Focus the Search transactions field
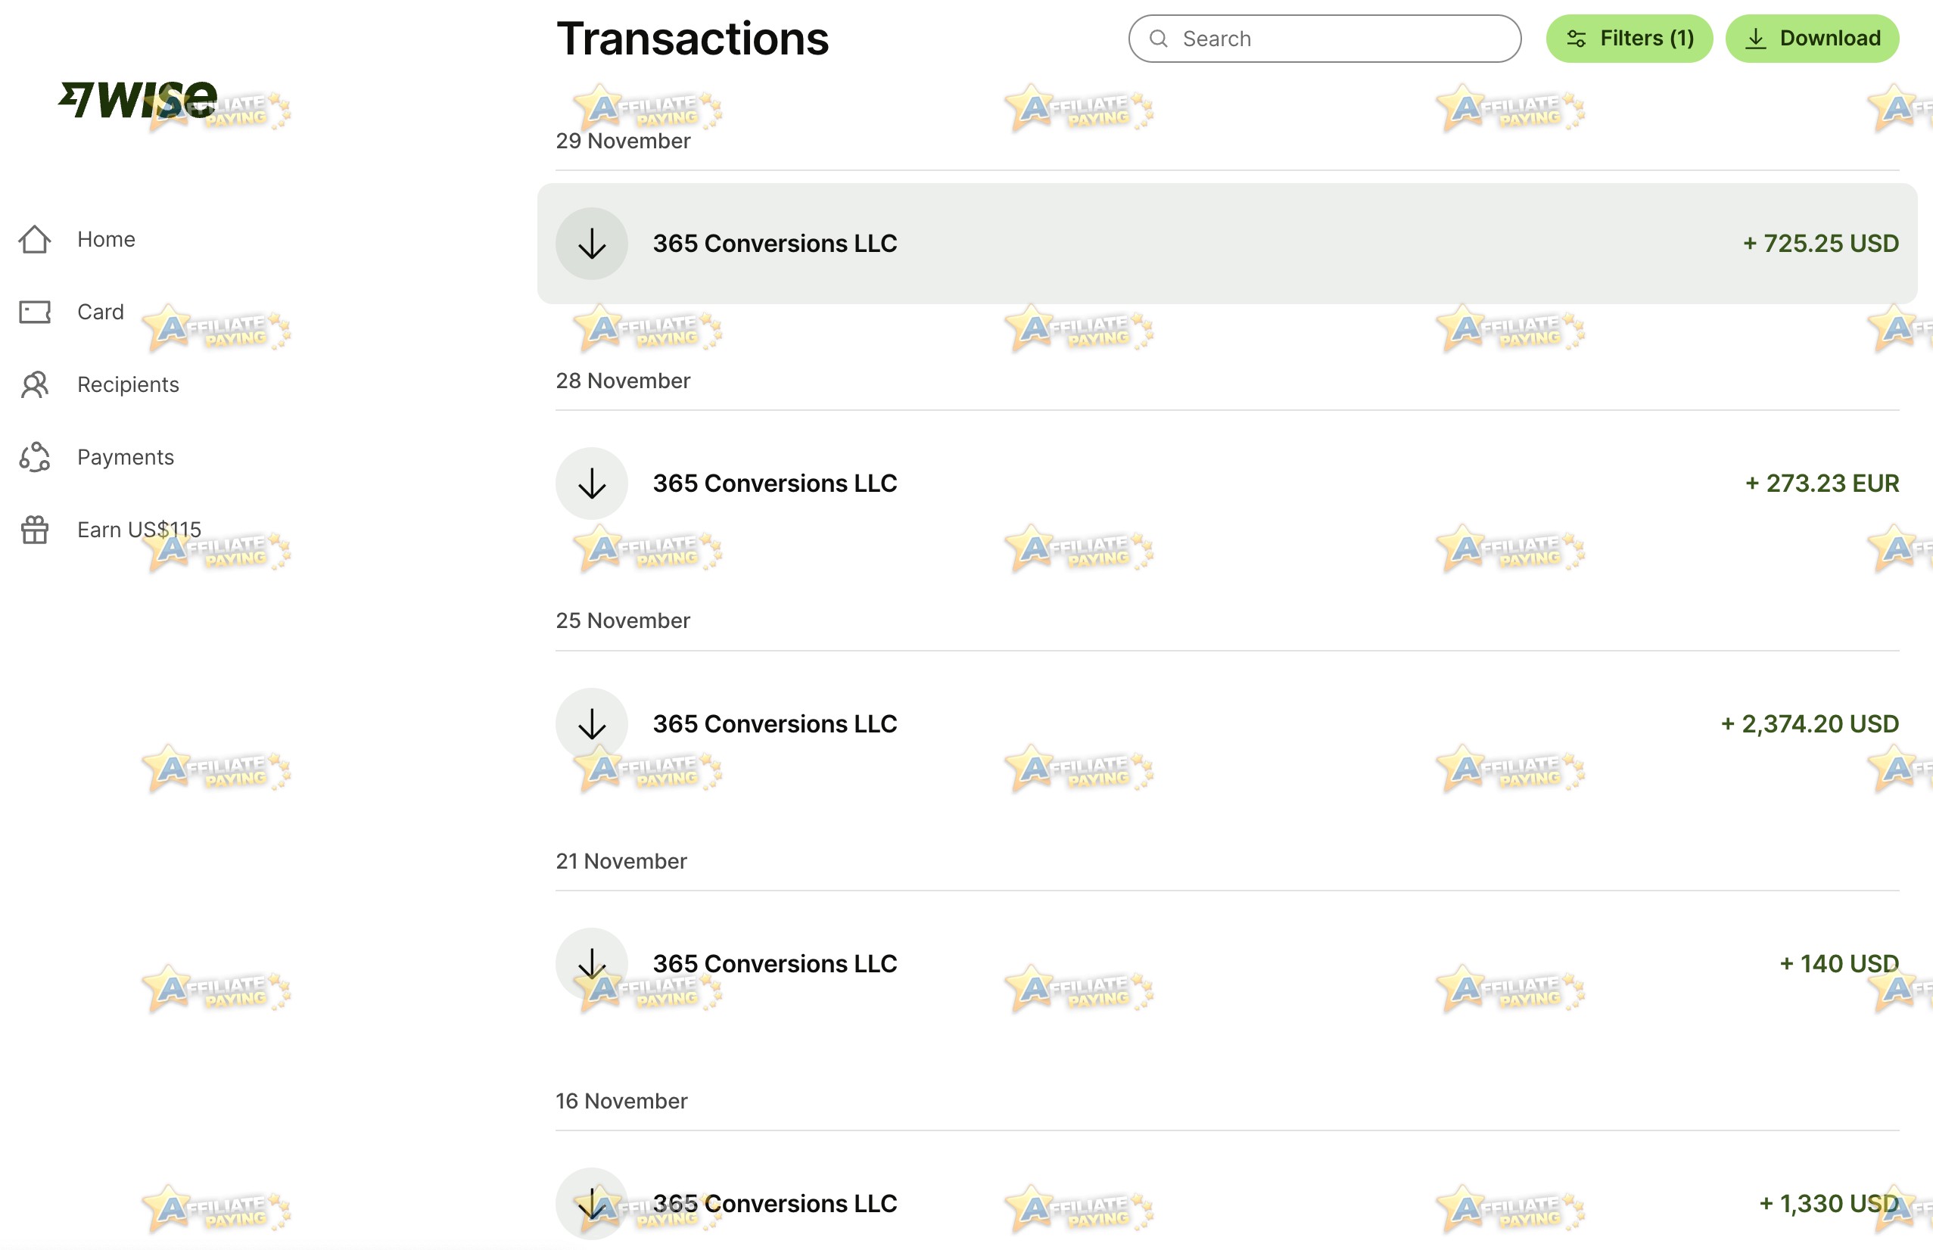1933x1250 pixels. pos(1324,38)
